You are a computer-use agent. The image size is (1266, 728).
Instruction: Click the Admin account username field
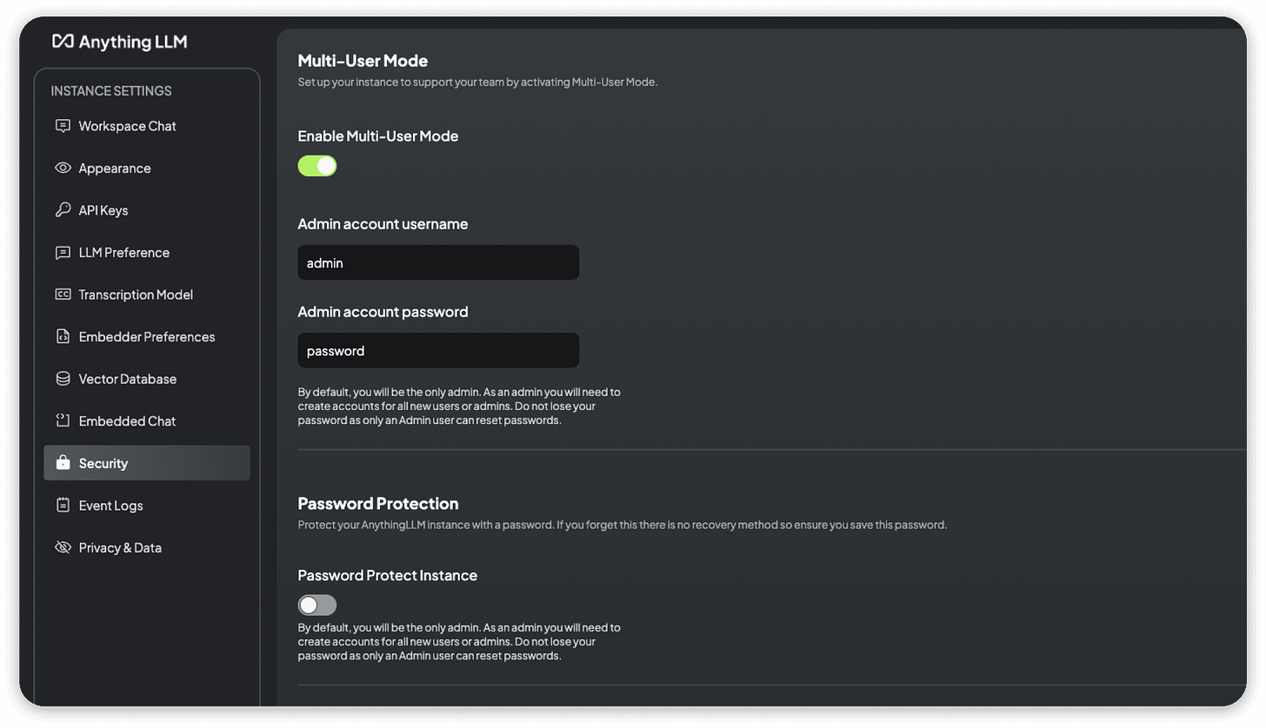[437, 262]
